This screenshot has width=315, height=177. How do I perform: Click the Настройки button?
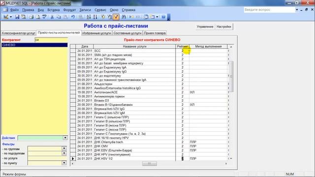pyautogui.click(x=224, y=27)
